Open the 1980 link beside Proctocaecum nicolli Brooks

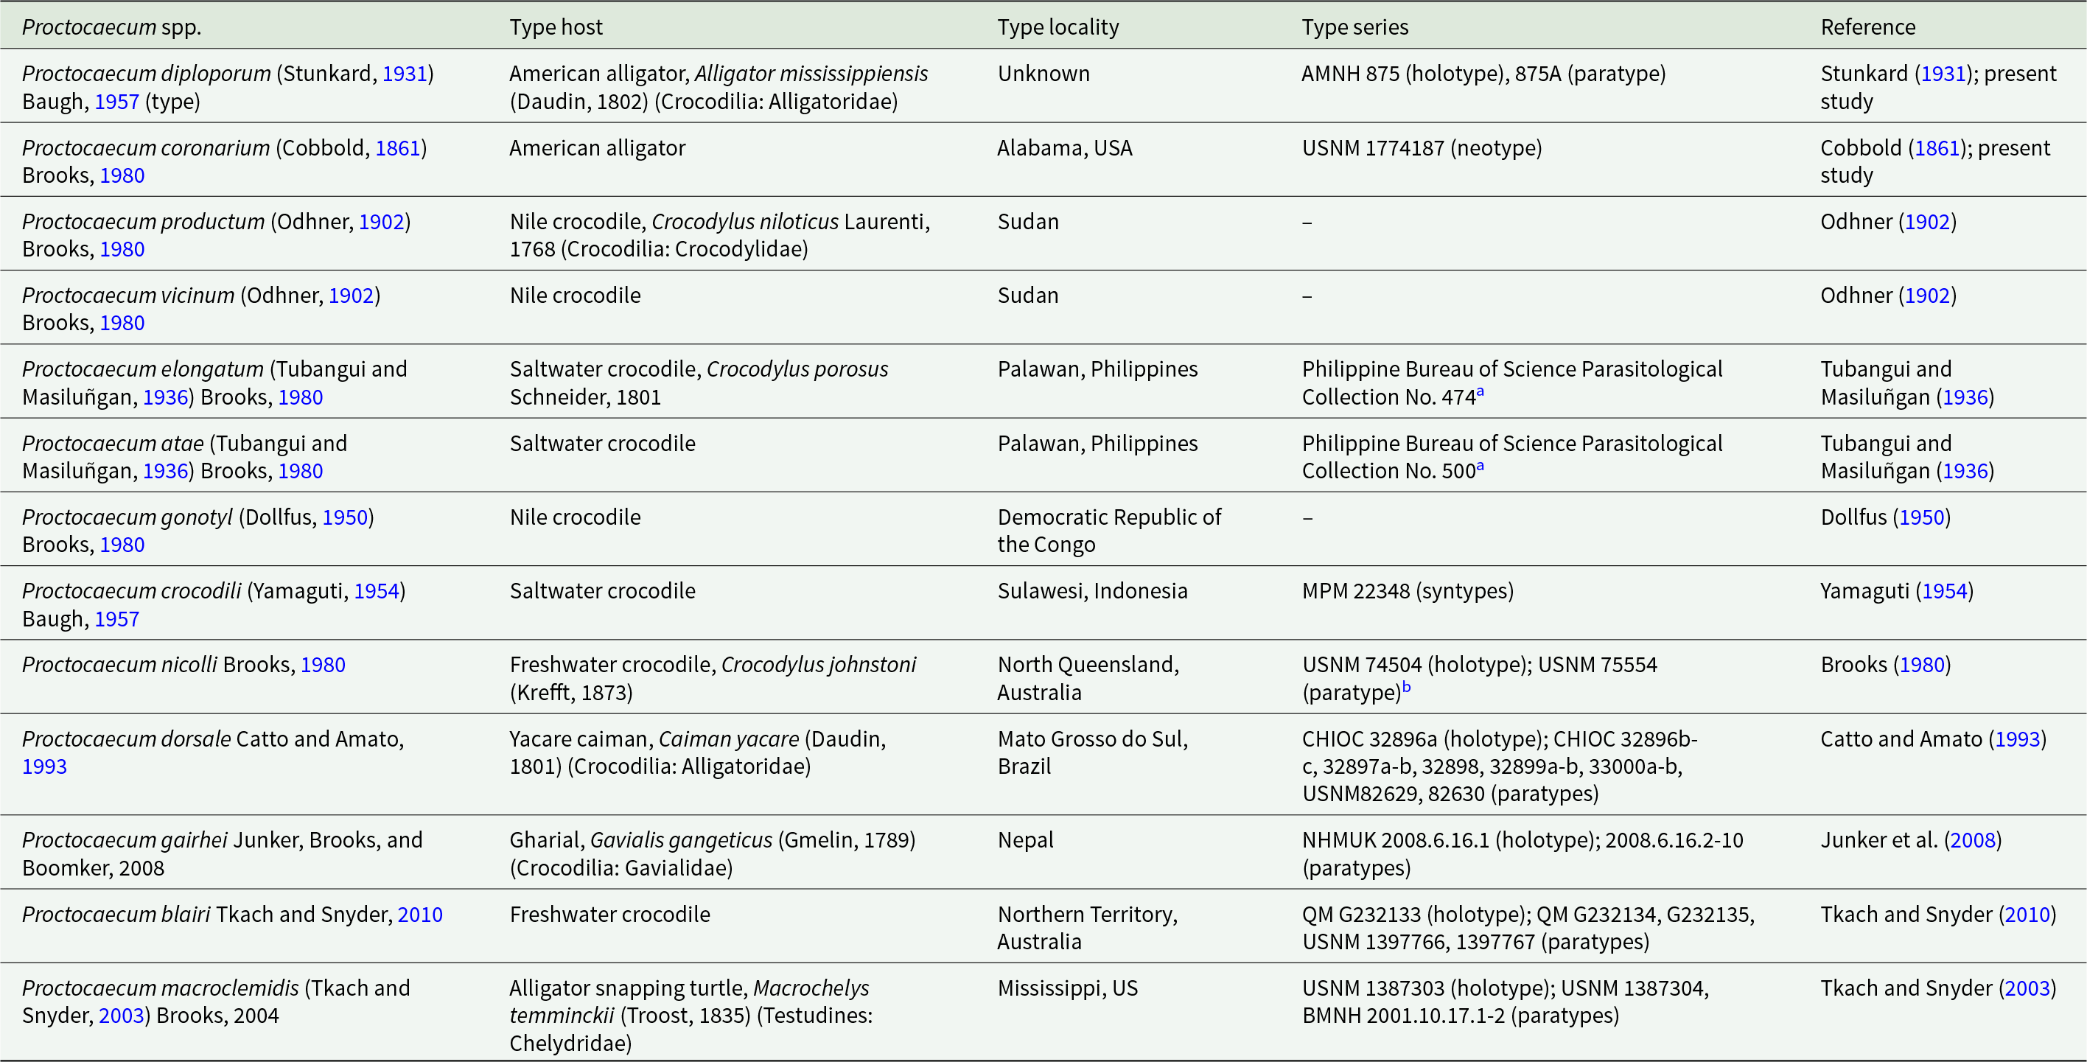point(324,665)
